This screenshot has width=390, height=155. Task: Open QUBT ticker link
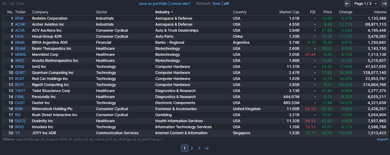coord(20,73)
